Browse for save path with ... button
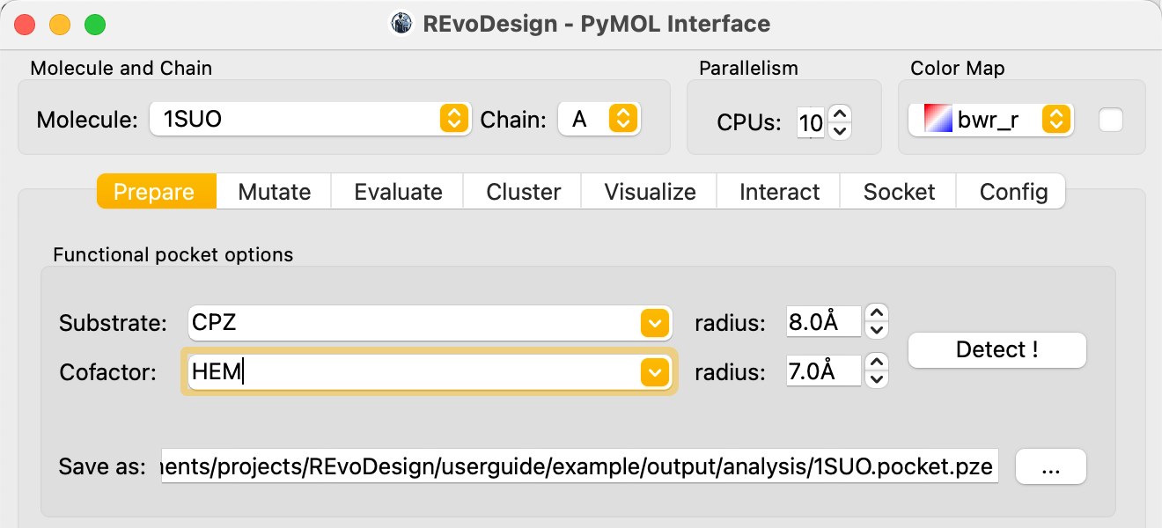This screenshot has width=1162, height=528. click(1051, 466)
